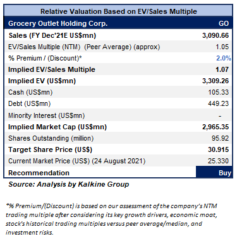
Task: Select the Implied EV/Sales Multiple row label
Action: (52, 69)
